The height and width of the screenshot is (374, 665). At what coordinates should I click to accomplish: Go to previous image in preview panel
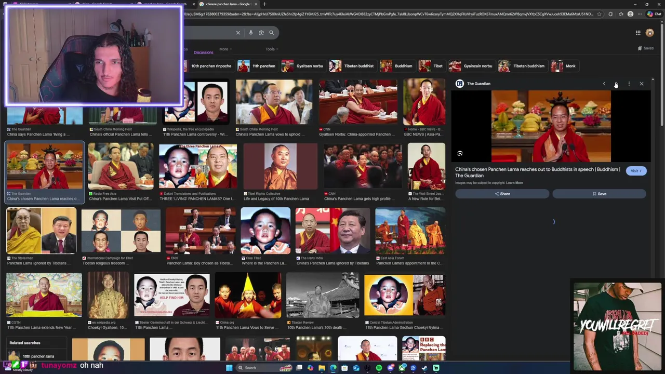(x=604, y=84)
